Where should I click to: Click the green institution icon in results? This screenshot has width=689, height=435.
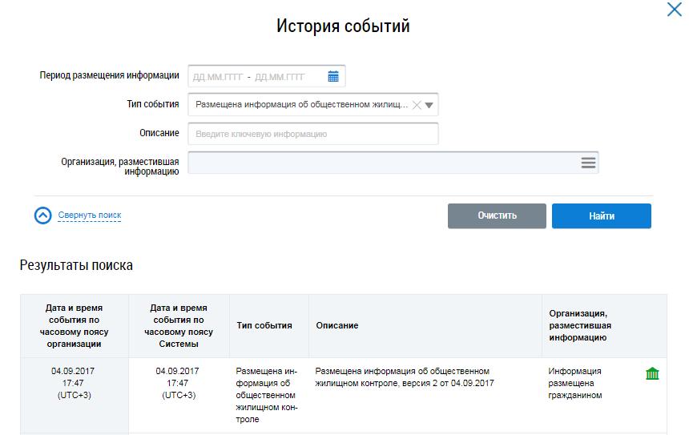652,373
